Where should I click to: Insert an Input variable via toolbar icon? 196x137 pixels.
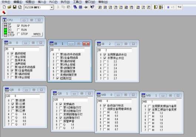coord(100,7)
